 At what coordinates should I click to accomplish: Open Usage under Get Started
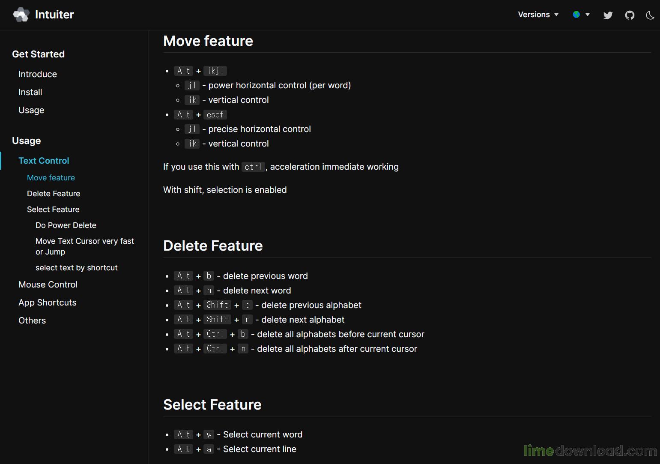[x=31, y=110]
